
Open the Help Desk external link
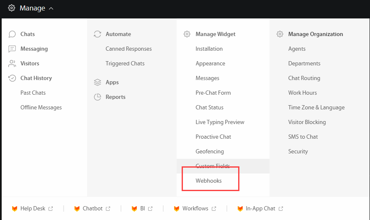point(33,209)
